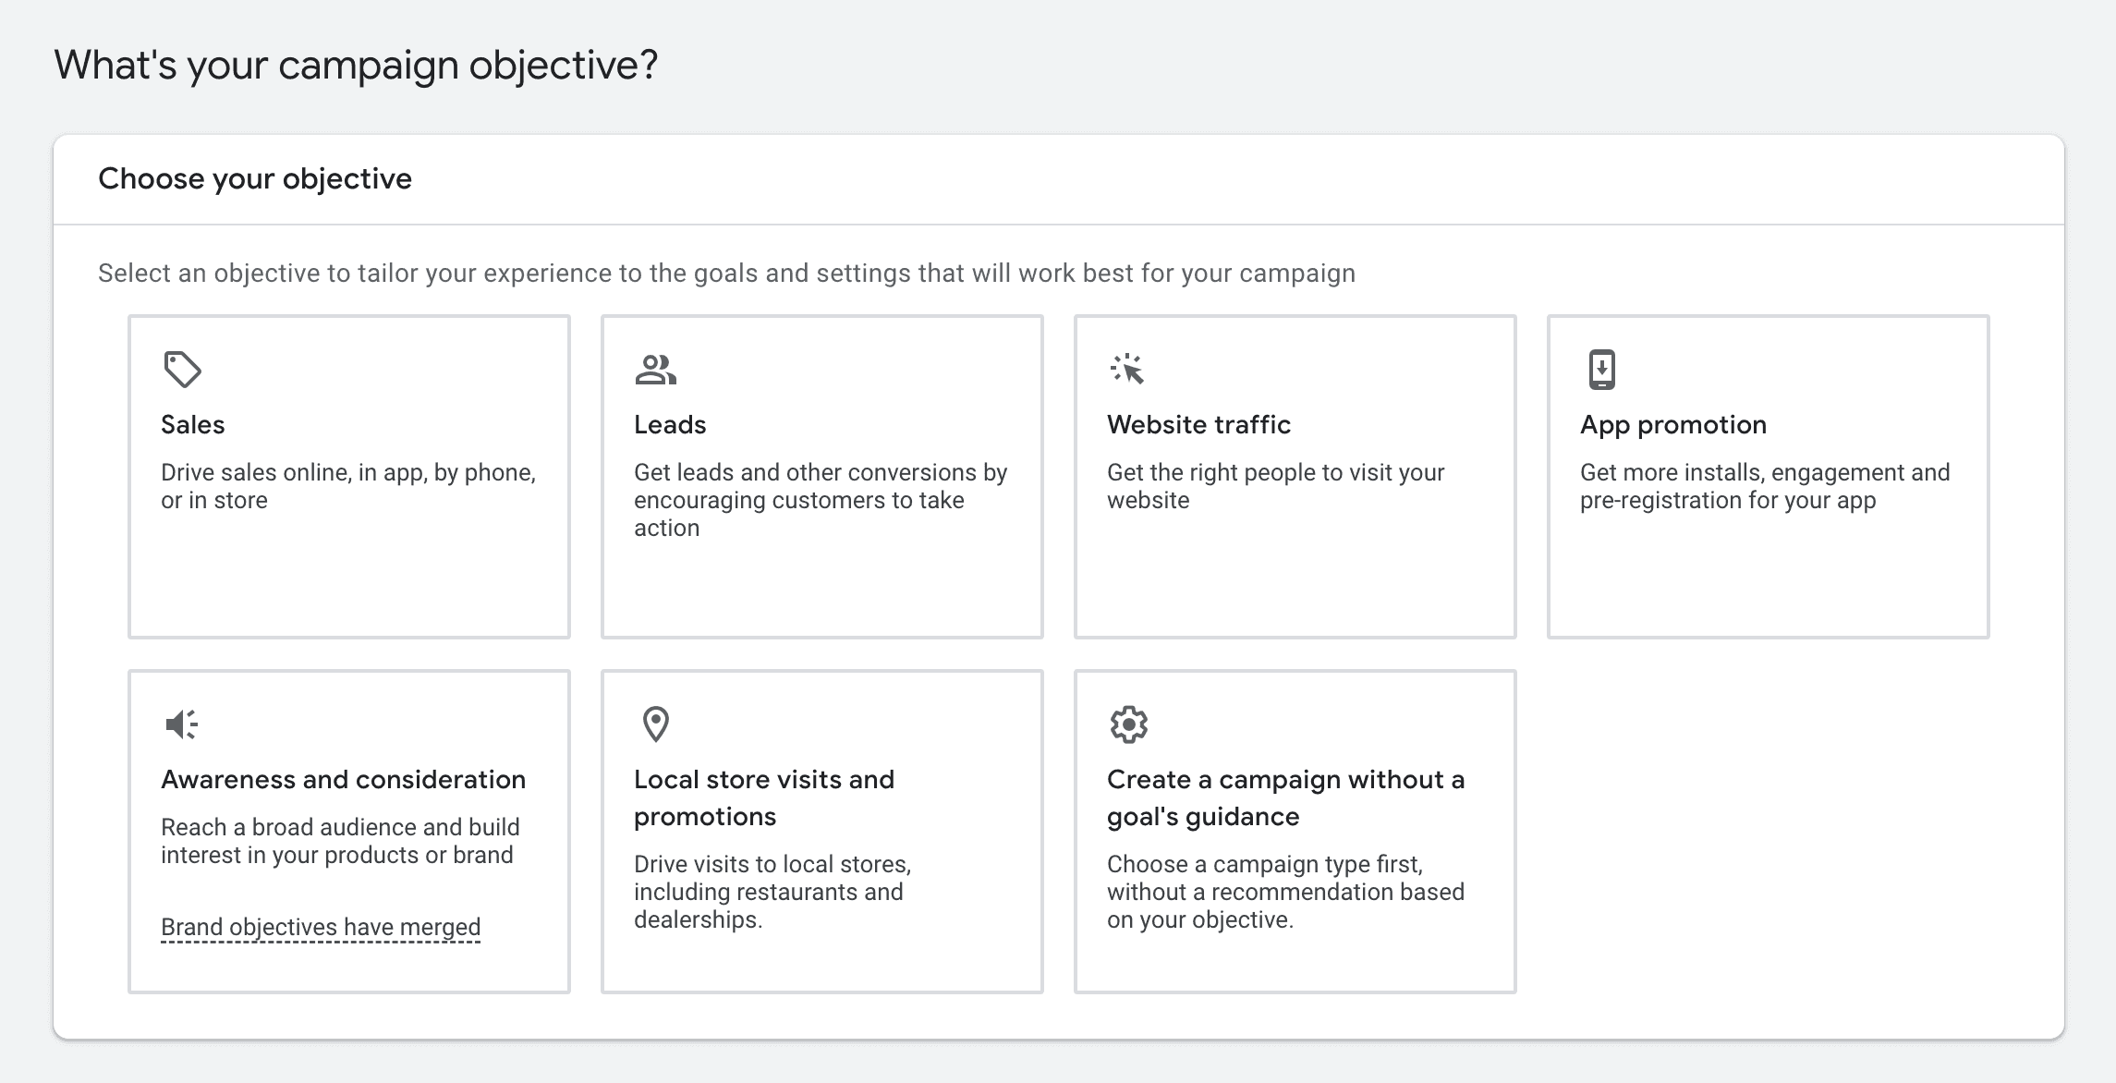Click the gear icon for no-goal campaign
The image size is (2116, 1083).
(1128, 724)
